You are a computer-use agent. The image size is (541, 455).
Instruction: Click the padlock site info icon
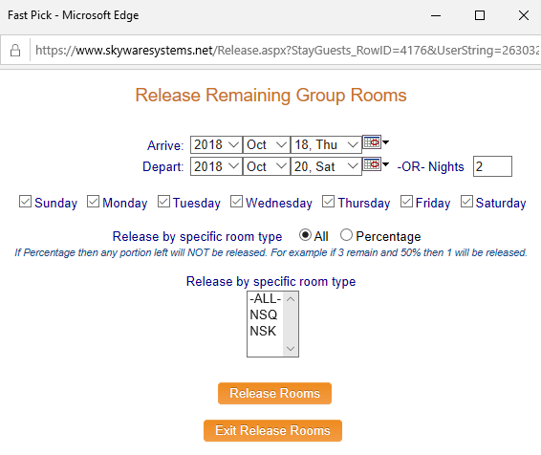click(15, 51)
